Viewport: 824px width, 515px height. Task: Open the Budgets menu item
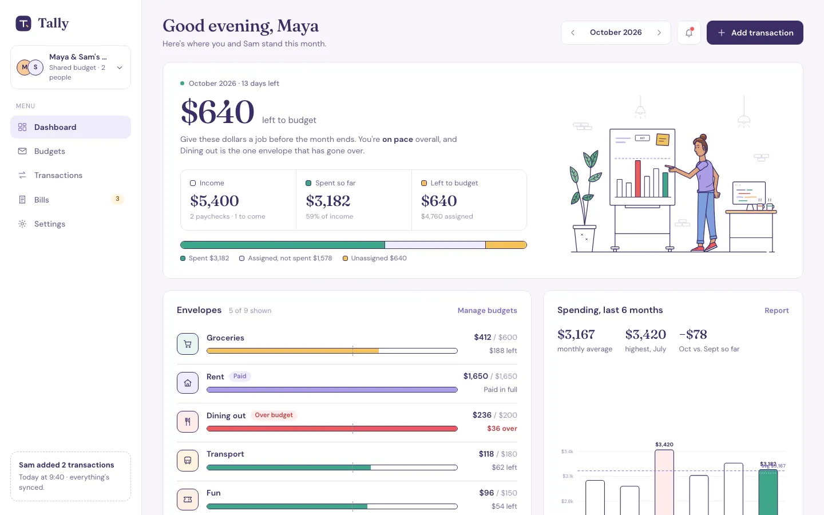70,151
